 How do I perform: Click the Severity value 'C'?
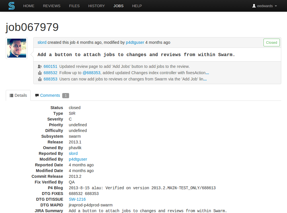70,119
